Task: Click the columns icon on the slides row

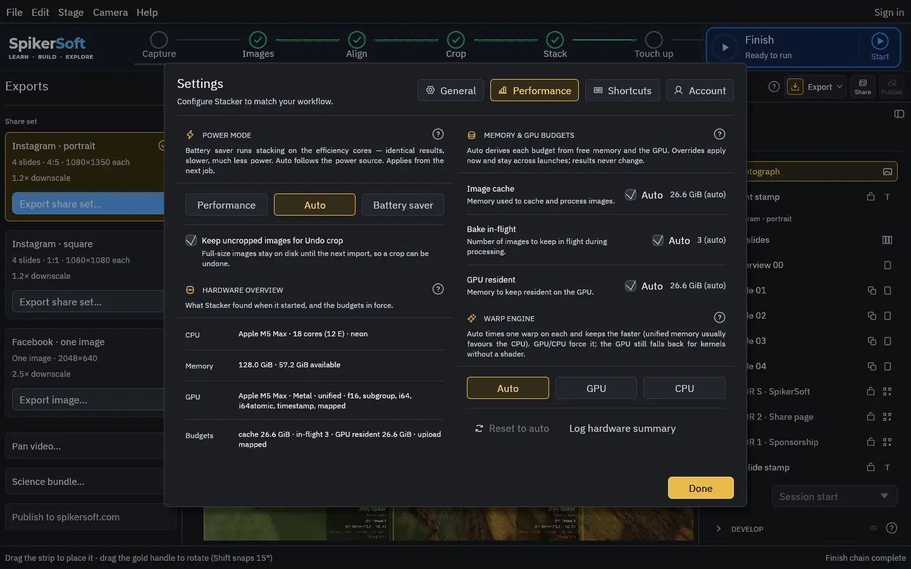Action: (888, 240)
